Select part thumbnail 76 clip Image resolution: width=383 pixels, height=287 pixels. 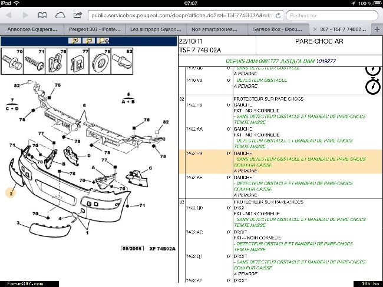pos(56,61)
